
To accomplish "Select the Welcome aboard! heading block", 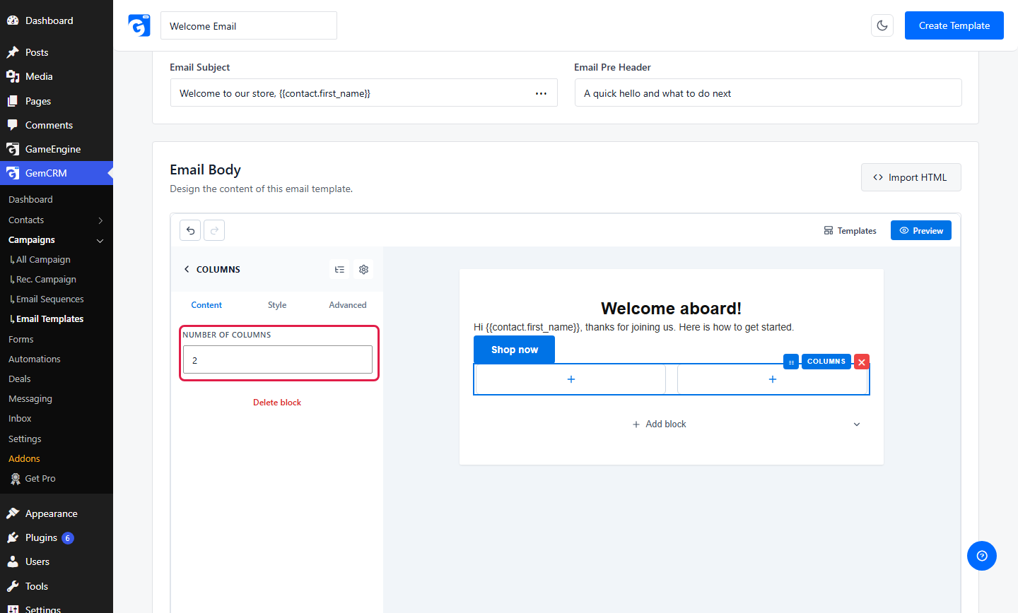I will pyautogui.click(x=672, y=309).
